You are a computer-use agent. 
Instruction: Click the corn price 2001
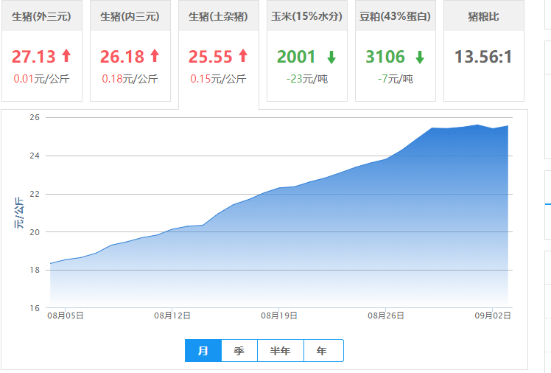pyautogui.click(x=296, y=57)
